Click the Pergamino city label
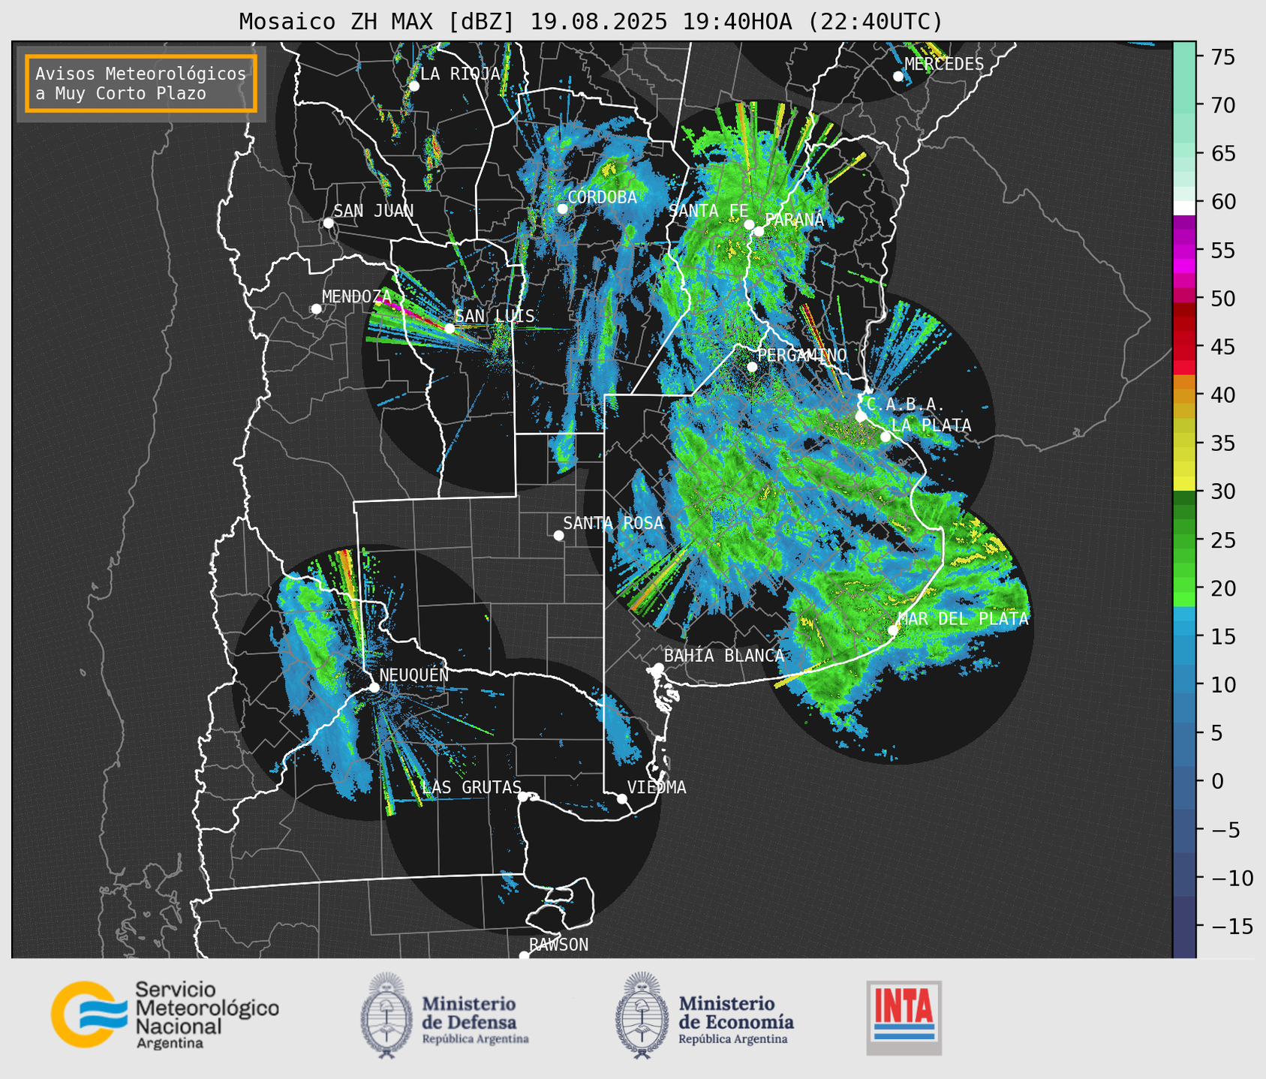The height and width of the screenshot is (1079, 1266). point(802,355)
